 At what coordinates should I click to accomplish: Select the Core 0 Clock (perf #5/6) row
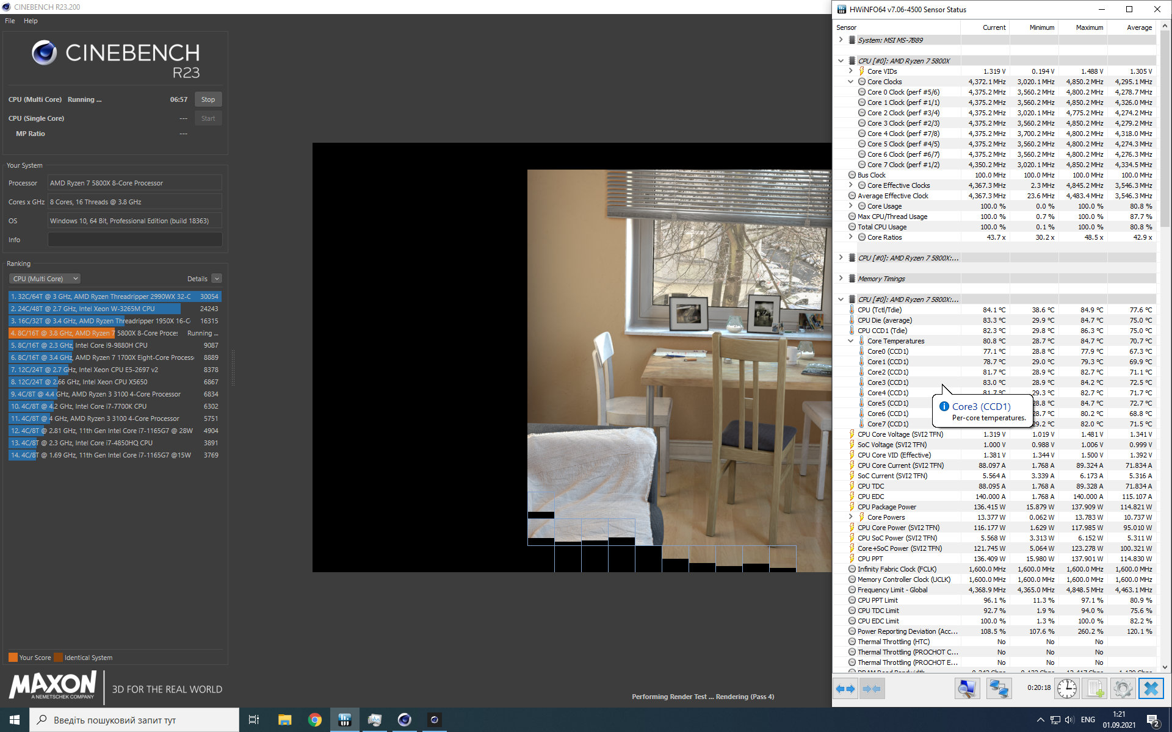(x=995, y=92)
